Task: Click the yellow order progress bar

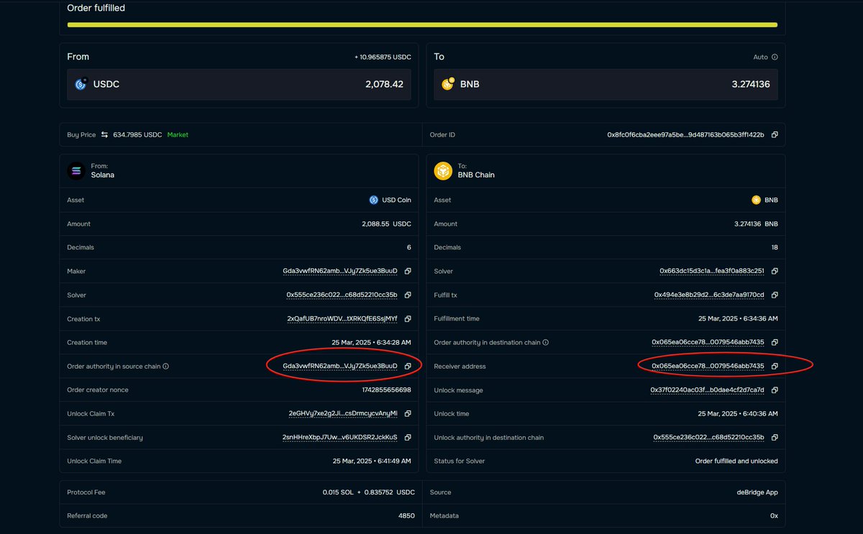Action: (x=421, y=24)
